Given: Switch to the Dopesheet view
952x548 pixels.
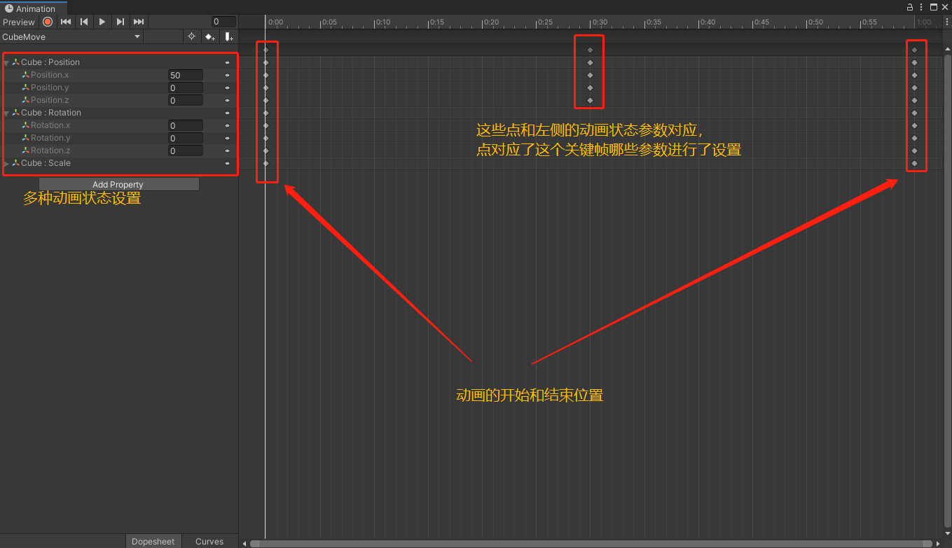Looking at the screenshot, I should (x=153, y=541).
